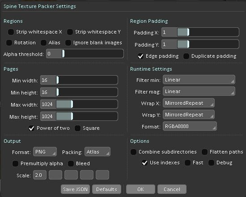The width and height of the screenshot is (246, 197).
Task: Click the Defaults button
Action: (107, 189)
